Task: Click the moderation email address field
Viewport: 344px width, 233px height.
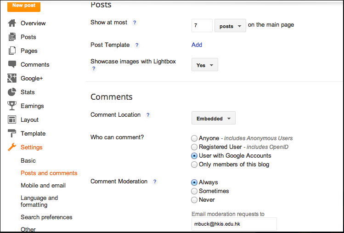Action: click(x=234, y=224)
